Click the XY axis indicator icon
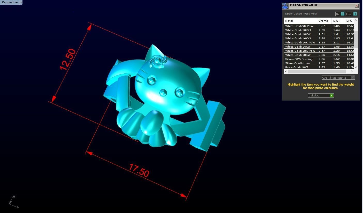Image resolution: width=363 pixels, height=213 pixels. click(13, 202)
